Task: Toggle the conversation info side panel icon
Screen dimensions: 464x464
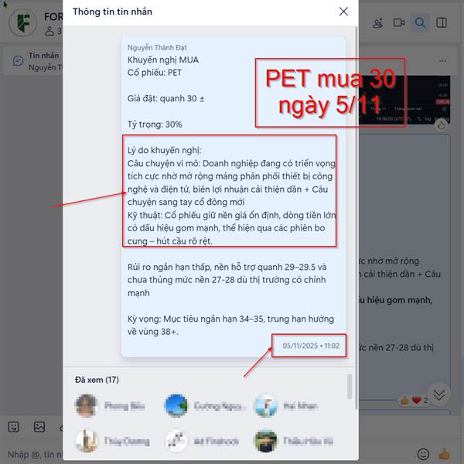Action: pos(442,22)
